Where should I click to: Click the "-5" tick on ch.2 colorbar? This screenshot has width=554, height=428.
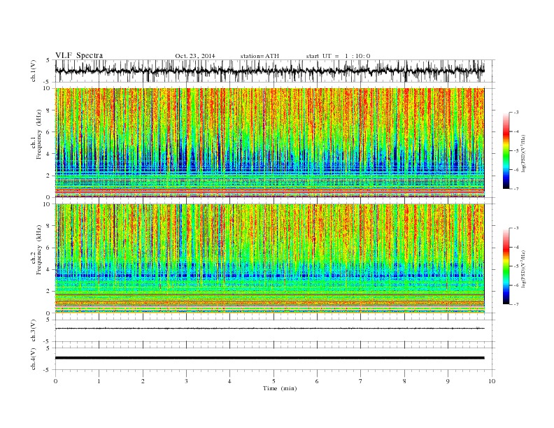(x=516, y=266)
